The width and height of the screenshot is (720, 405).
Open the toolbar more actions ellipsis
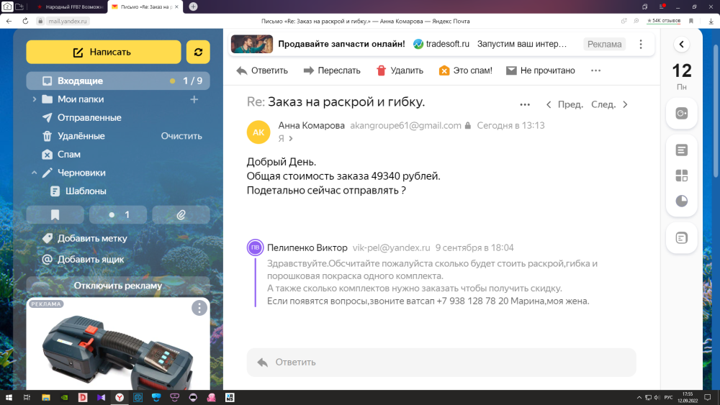[595, 70]
